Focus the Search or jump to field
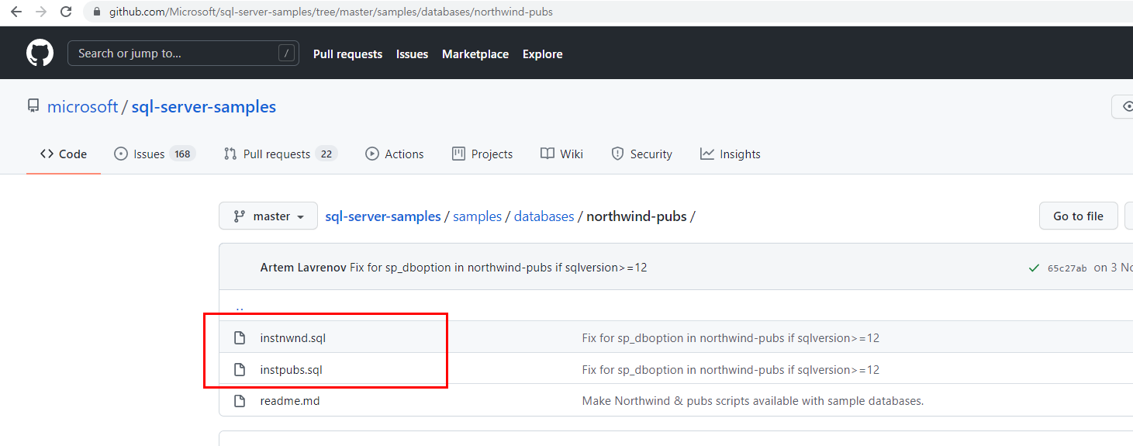Viewport: 1133px width, 446px height. [184, 54]
